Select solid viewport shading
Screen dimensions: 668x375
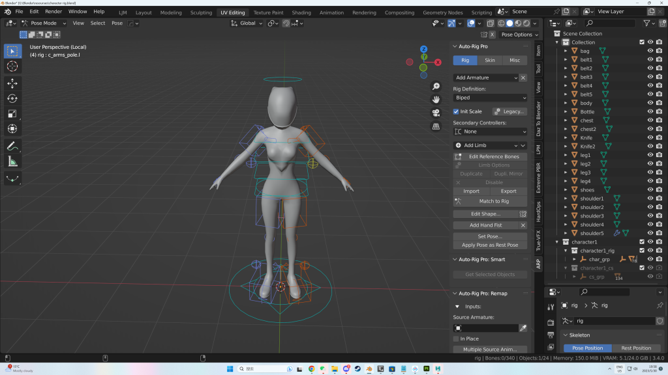tap(509, 23)
